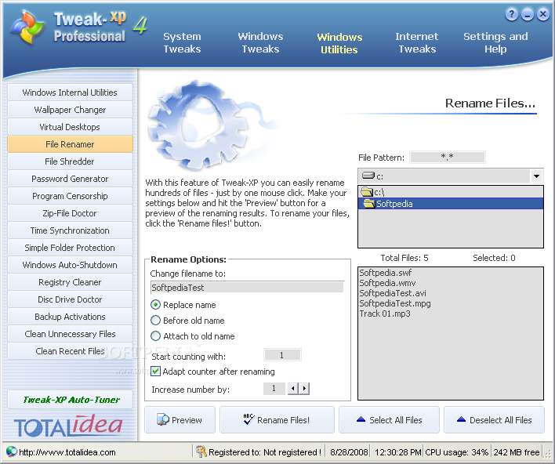Increase the Increase number by value
The height and width of the screenshot is (464, 555).
(x=304, y=389)
